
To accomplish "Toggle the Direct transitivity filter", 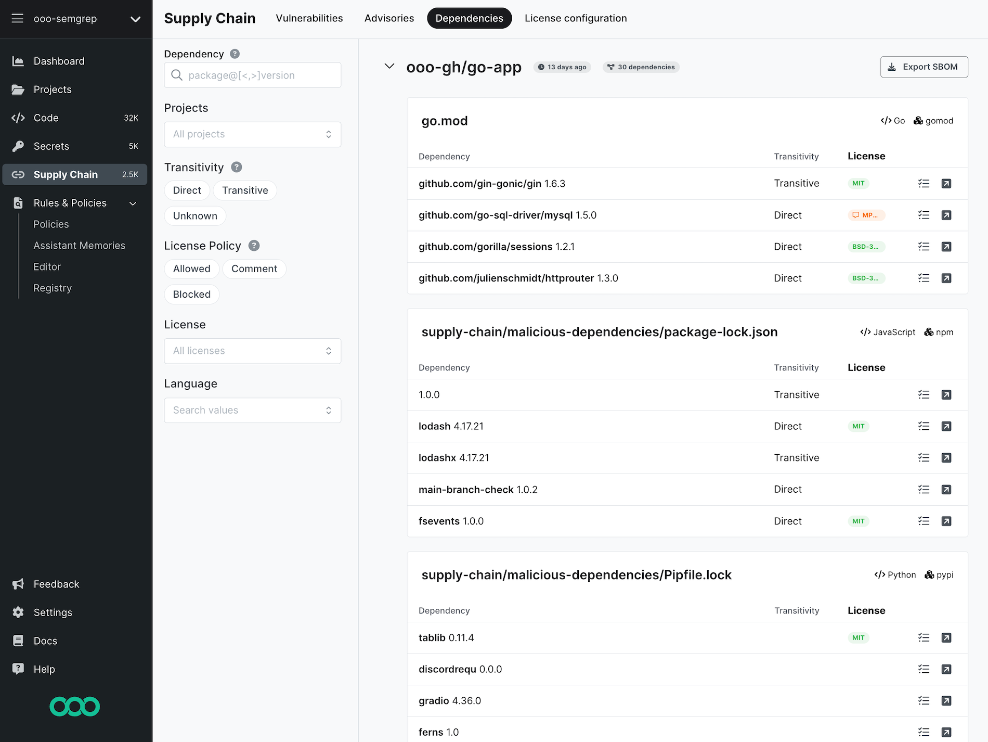I will click(x=187, y=190).
